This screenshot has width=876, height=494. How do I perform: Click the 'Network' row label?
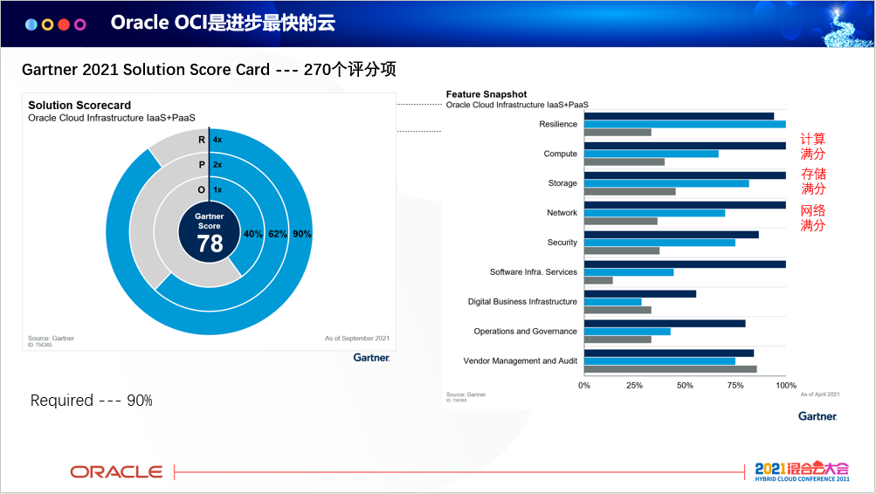pos(562,213)
